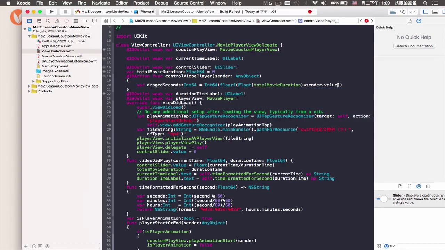Expand the Supporting Files group
445x250 pixels.
[34, 81]
